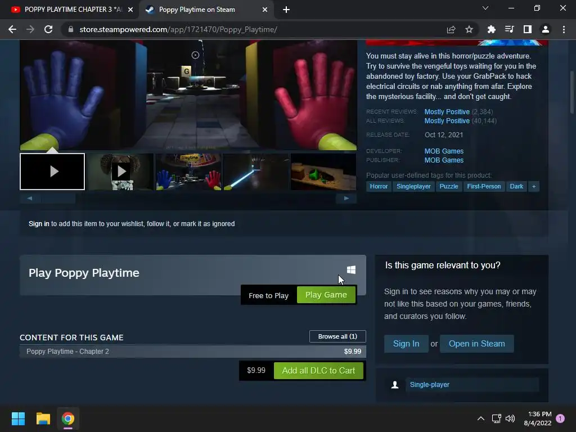Show hidden system tray icons
Screen dimensions: 576x432
480,418
